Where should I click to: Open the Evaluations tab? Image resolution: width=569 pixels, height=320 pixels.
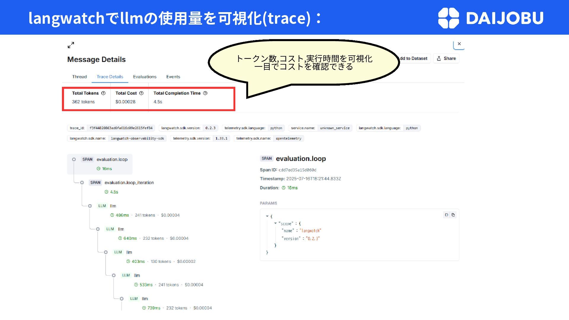click(145, 77)
